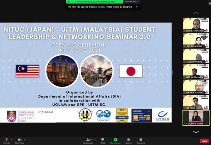
Task: Click the SPE student chapter logo
Action: (103, 115)
